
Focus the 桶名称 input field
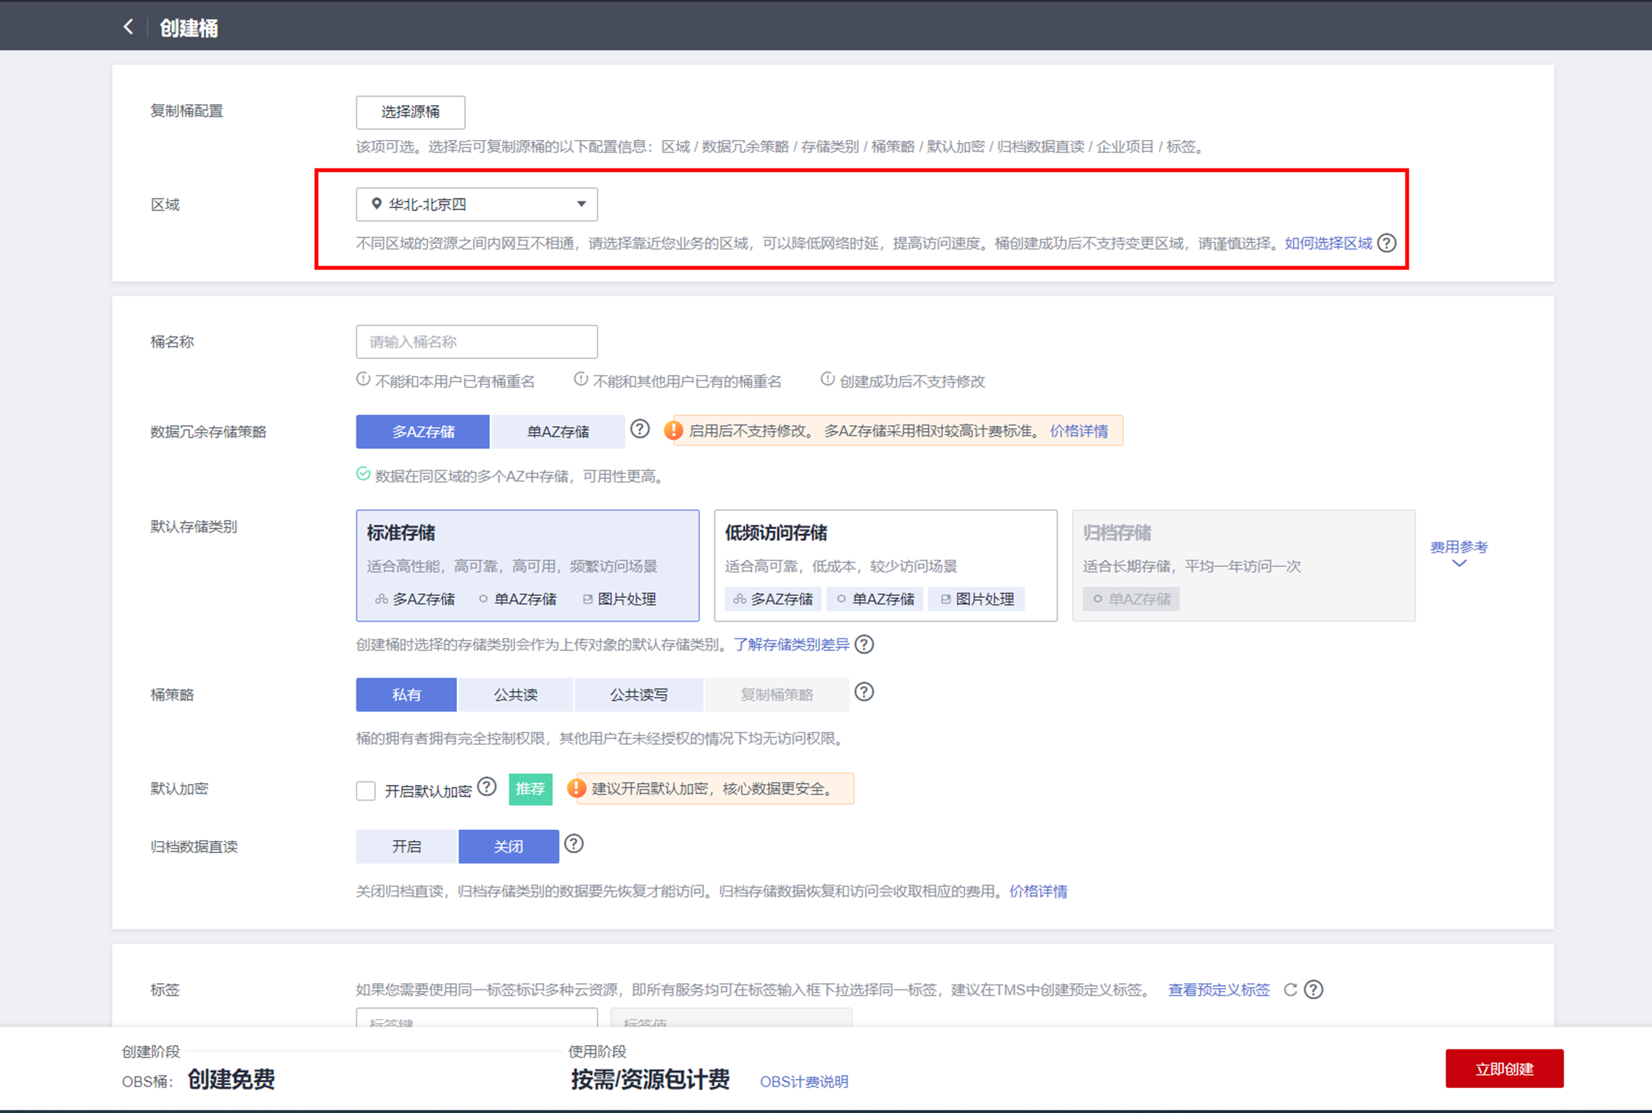click(x=476, y=342)
